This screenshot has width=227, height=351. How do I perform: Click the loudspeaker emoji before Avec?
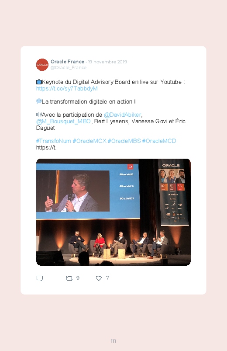pyautogui.click(x=39, y=115)
